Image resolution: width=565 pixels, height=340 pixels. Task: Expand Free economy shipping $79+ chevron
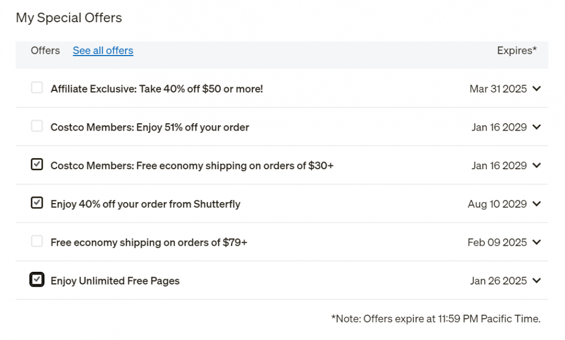pyautogui.click(x=536, y=242)
